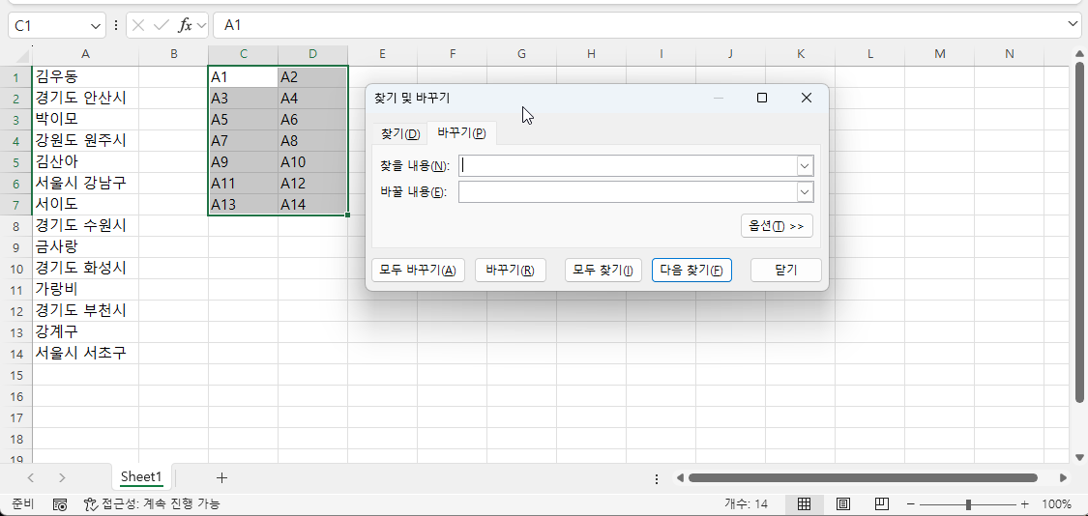Click the 100% zoom level
This screenshot has width=1088, height=516.
pos(1056,504)
